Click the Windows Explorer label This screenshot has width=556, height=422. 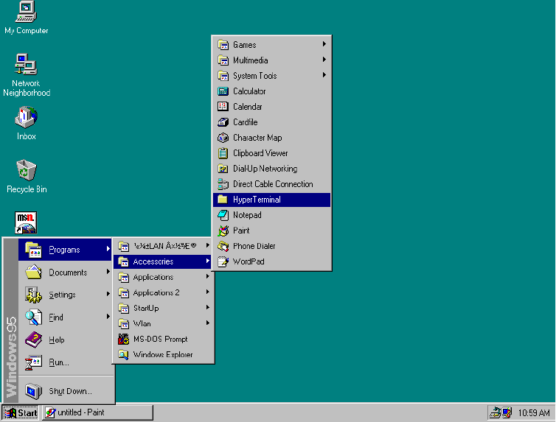click(x=163, y=354)
